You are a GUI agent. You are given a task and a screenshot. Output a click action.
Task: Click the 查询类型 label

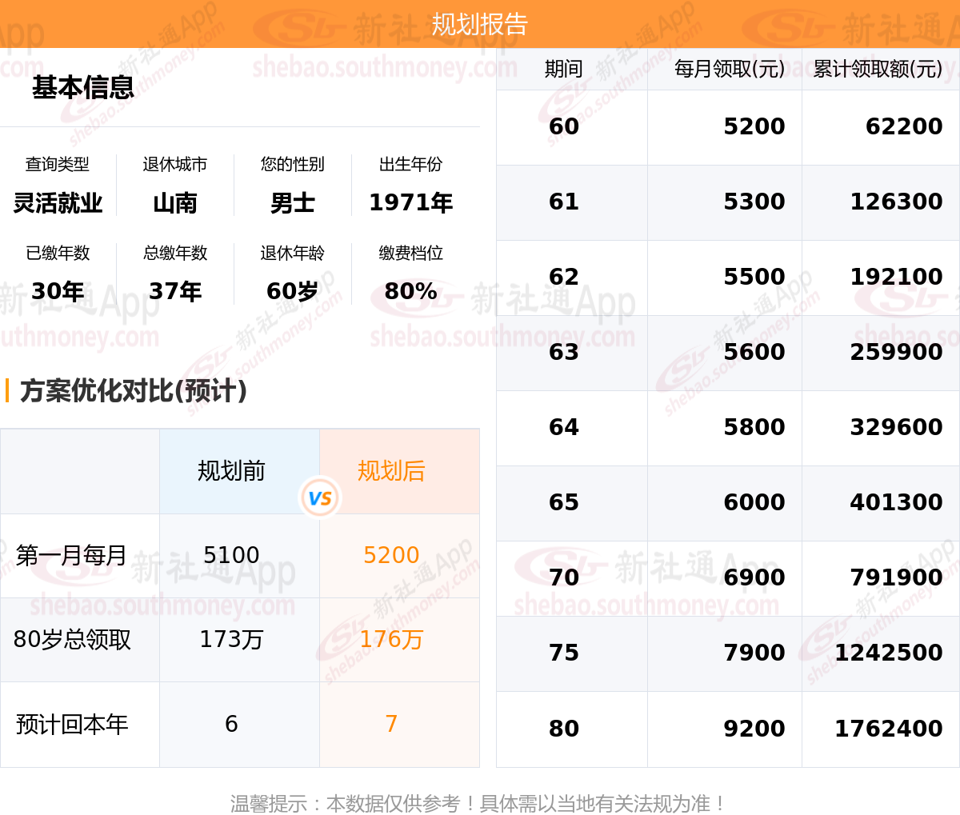[x=58, y=164]
